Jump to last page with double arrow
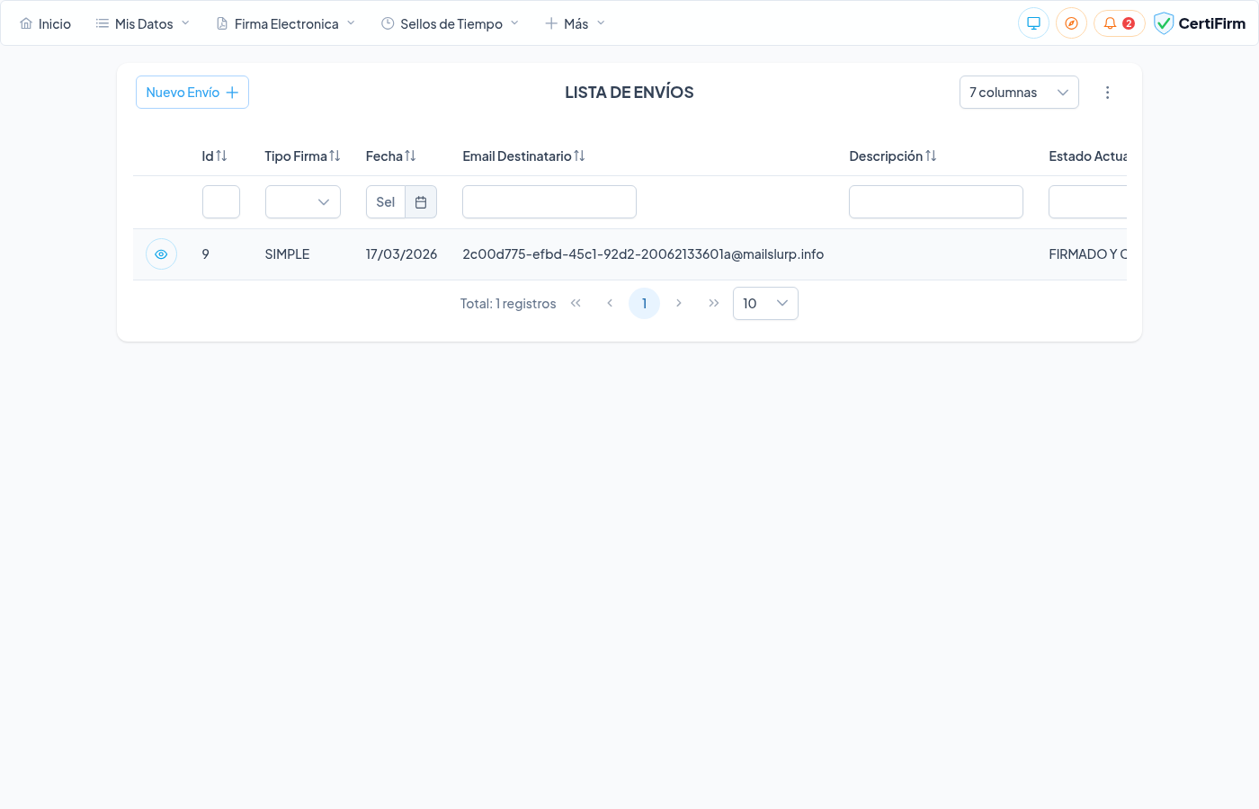The width and height of the screenshot is (1259, 809). pyautogui.click(x=713, y=304)
